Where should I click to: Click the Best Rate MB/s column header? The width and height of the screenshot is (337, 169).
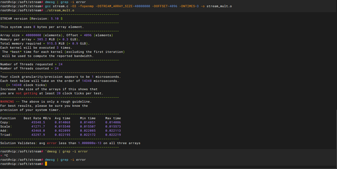click(37, 118)
